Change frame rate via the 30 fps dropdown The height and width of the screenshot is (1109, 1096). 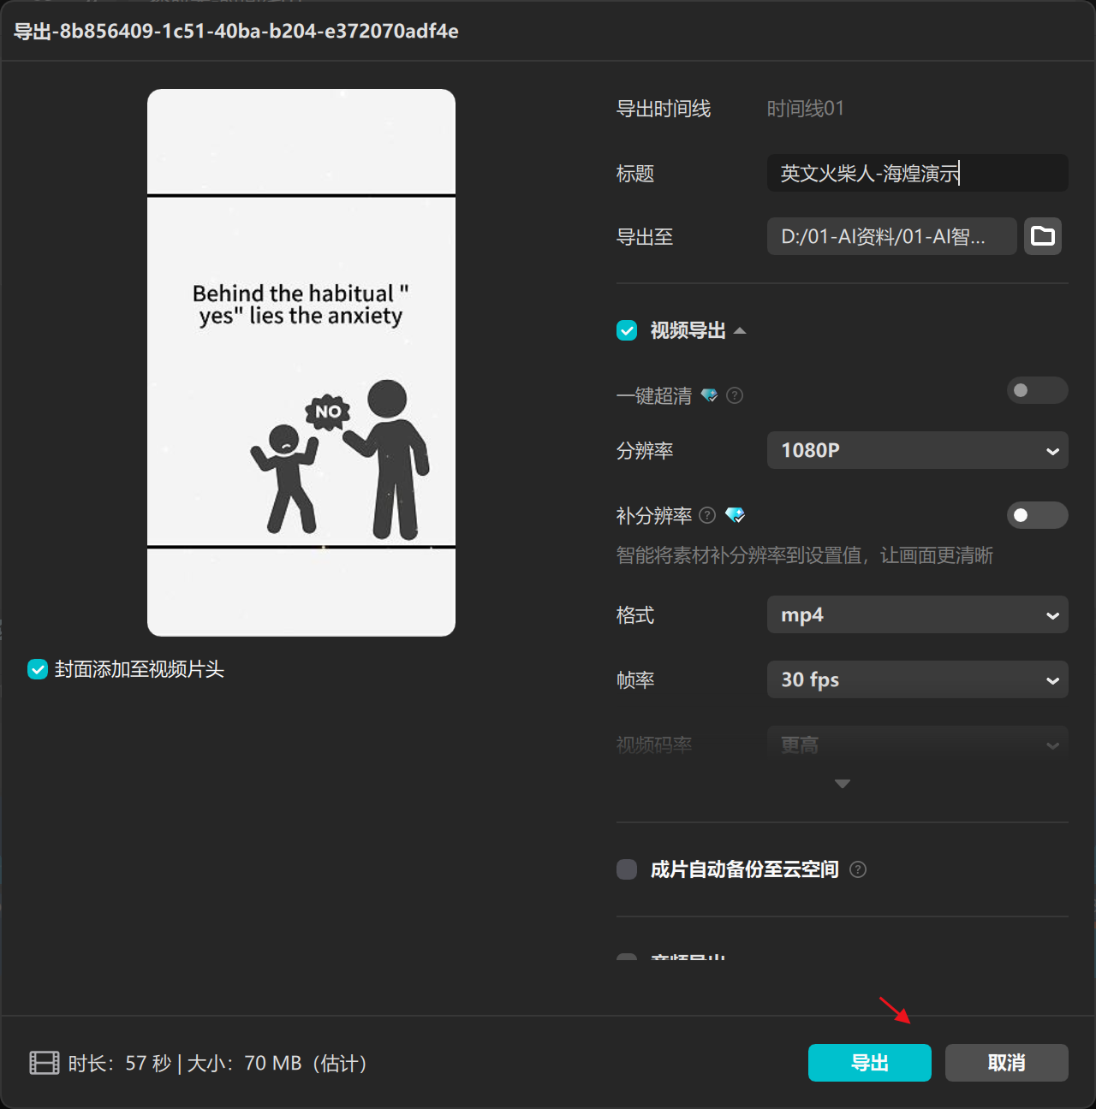(917, 679)
